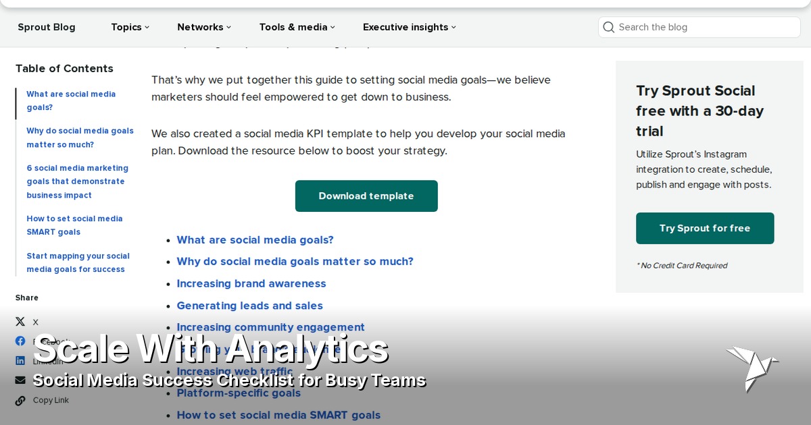Jump to What are social media goals in sidebar

[71, 101]
